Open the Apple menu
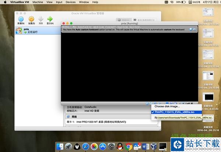This screenshot has height=152, width=221. click(5, 2)
